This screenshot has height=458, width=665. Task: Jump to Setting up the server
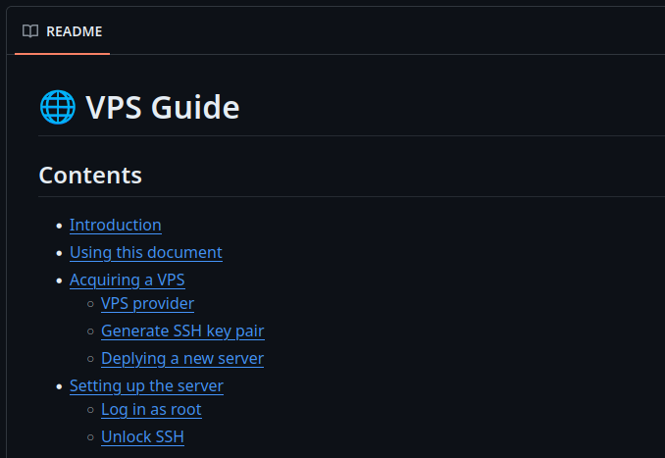pyautogui.click(x=146, y=385)
